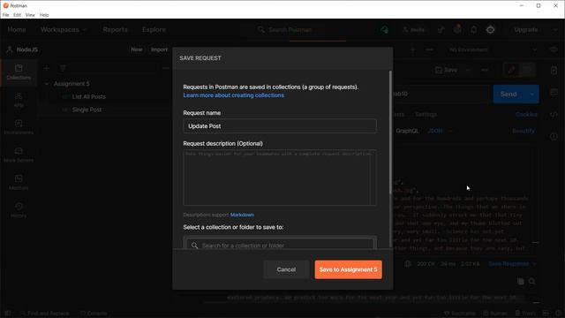Open the code snippet icon in right sidebar
Image resolution: width=565 pixels, height=318 pixels.
pos(554,114)
